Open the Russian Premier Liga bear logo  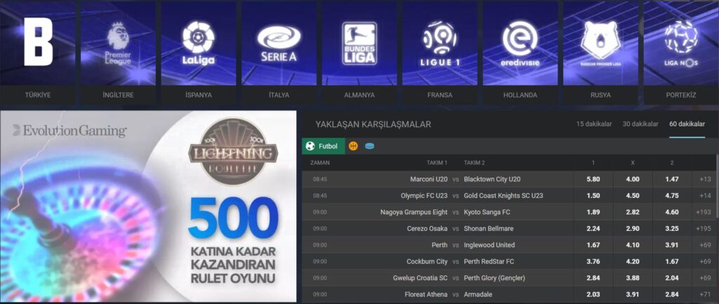tap(601, 43)
